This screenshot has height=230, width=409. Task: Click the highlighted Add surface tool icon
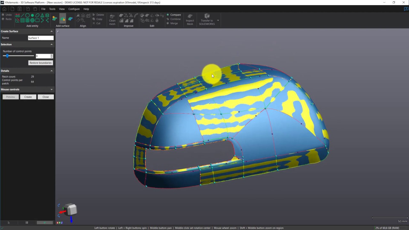pos(63,19)
